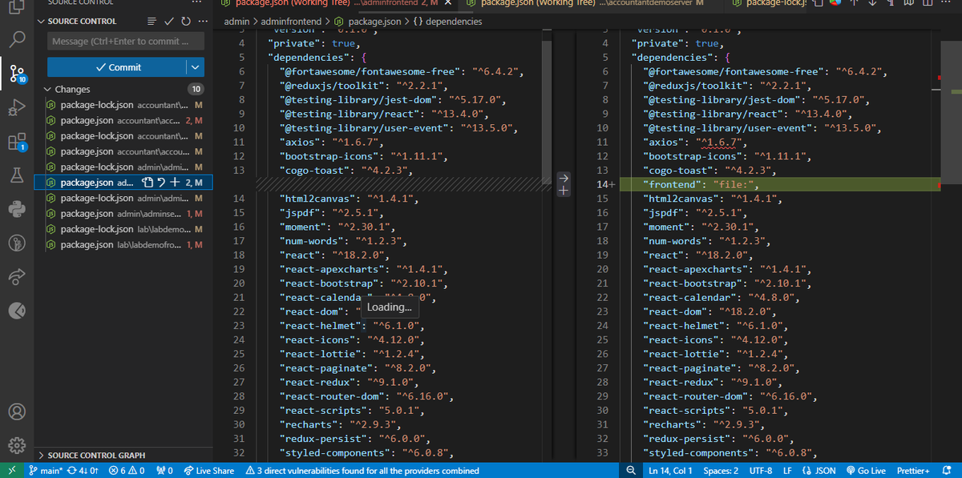This screenshot has width=962, height=478.
Task: Click the zoom magnifier in status bar
Action: [x=632, y=471]
